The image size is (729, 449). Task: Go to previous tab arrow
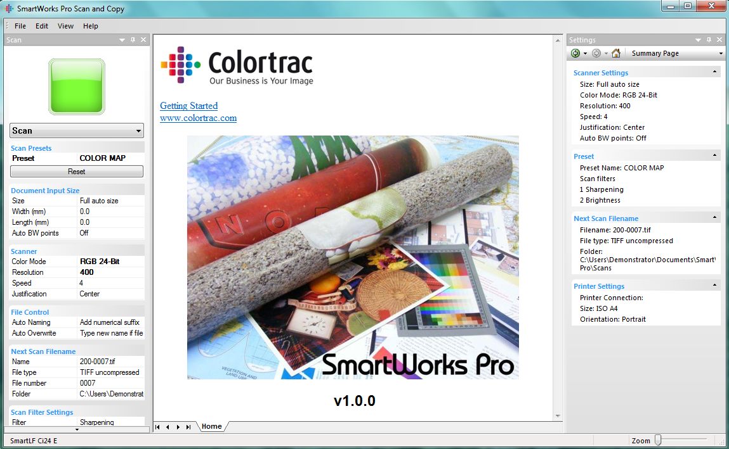tap(167, 427)
